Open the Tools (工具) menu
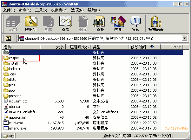This screenshot has width=191, height=140. 41,10
